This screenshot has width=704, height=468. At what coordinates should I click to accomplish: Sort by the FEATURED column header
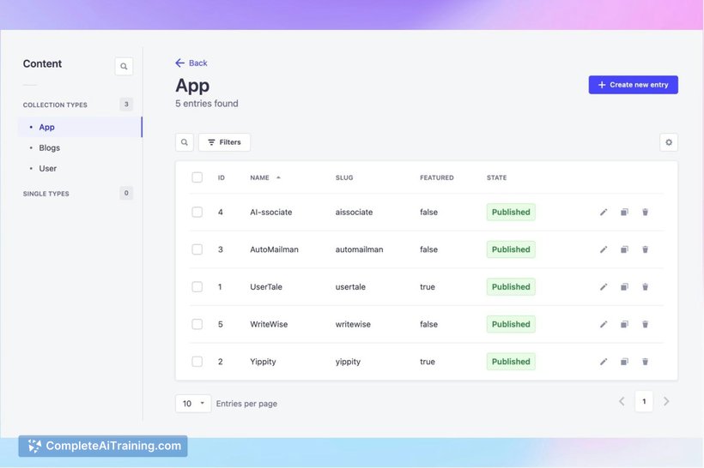coord(437,177)
